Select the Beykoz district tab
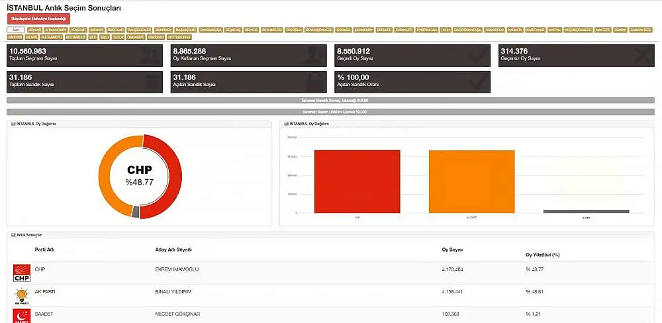The height and width of the screenshot is (323, 662). (251, 30)
